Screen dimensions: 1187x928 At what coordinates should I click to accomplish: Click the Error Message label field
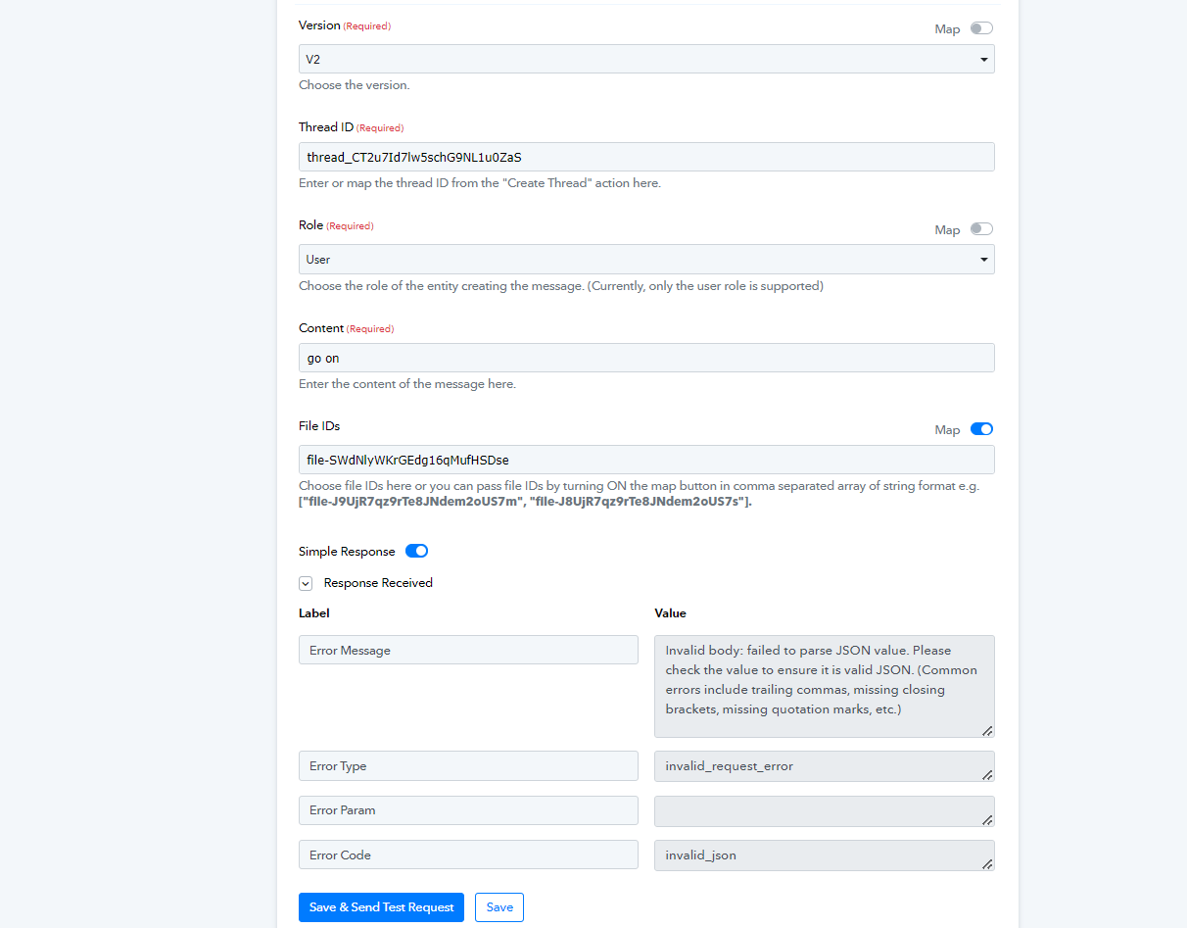pos(468,650)
